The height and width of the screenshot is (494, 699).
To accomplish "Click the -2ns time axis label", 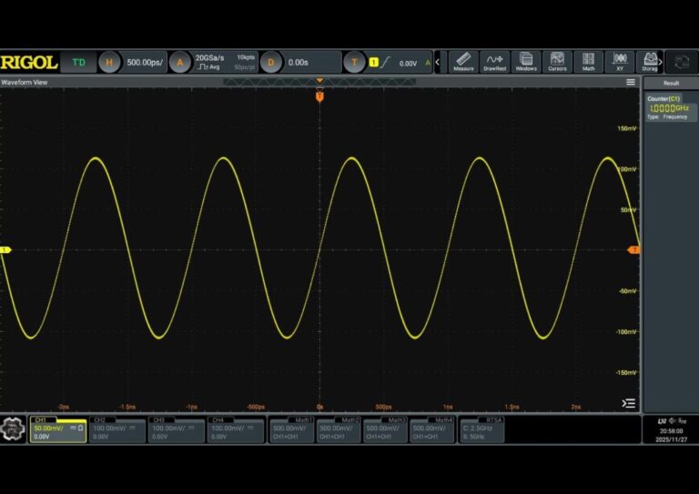I will (x=64, y=408).
